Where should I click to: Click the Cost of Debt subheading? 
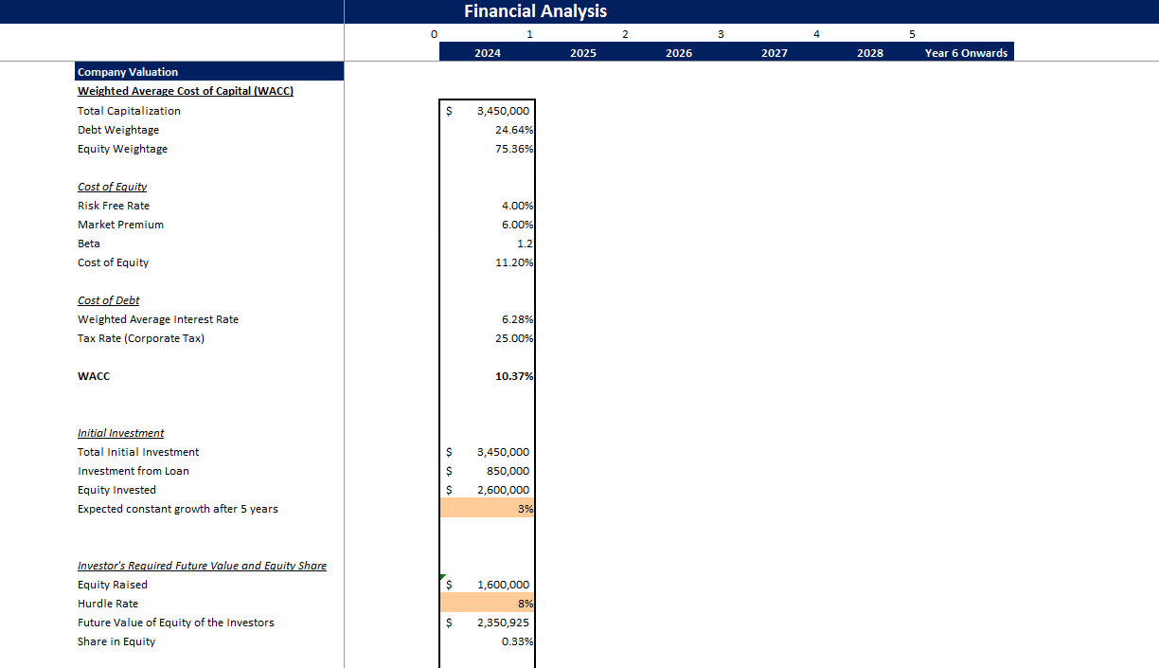(x=108, y=300)
